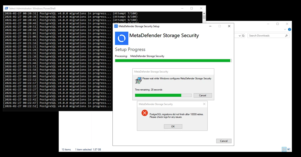Click the PowerShell icon in title bar
The image size is (301, 157).
(x=6, y=8)
